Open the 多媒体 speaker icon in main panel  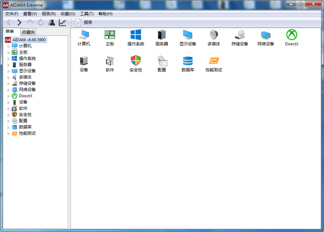[213, 35]
